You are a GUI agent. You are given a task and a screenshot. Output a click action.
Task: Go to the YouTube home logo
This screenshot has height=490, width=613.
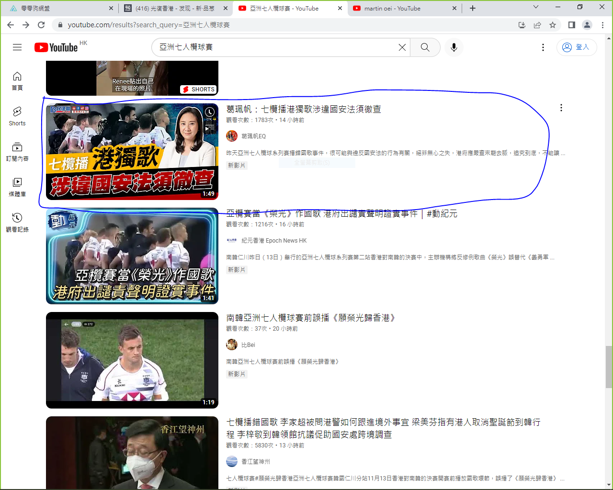point(56,47)
